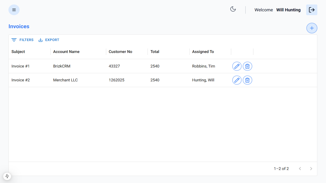Sort by the Total column header

click(x=155, y=52)
